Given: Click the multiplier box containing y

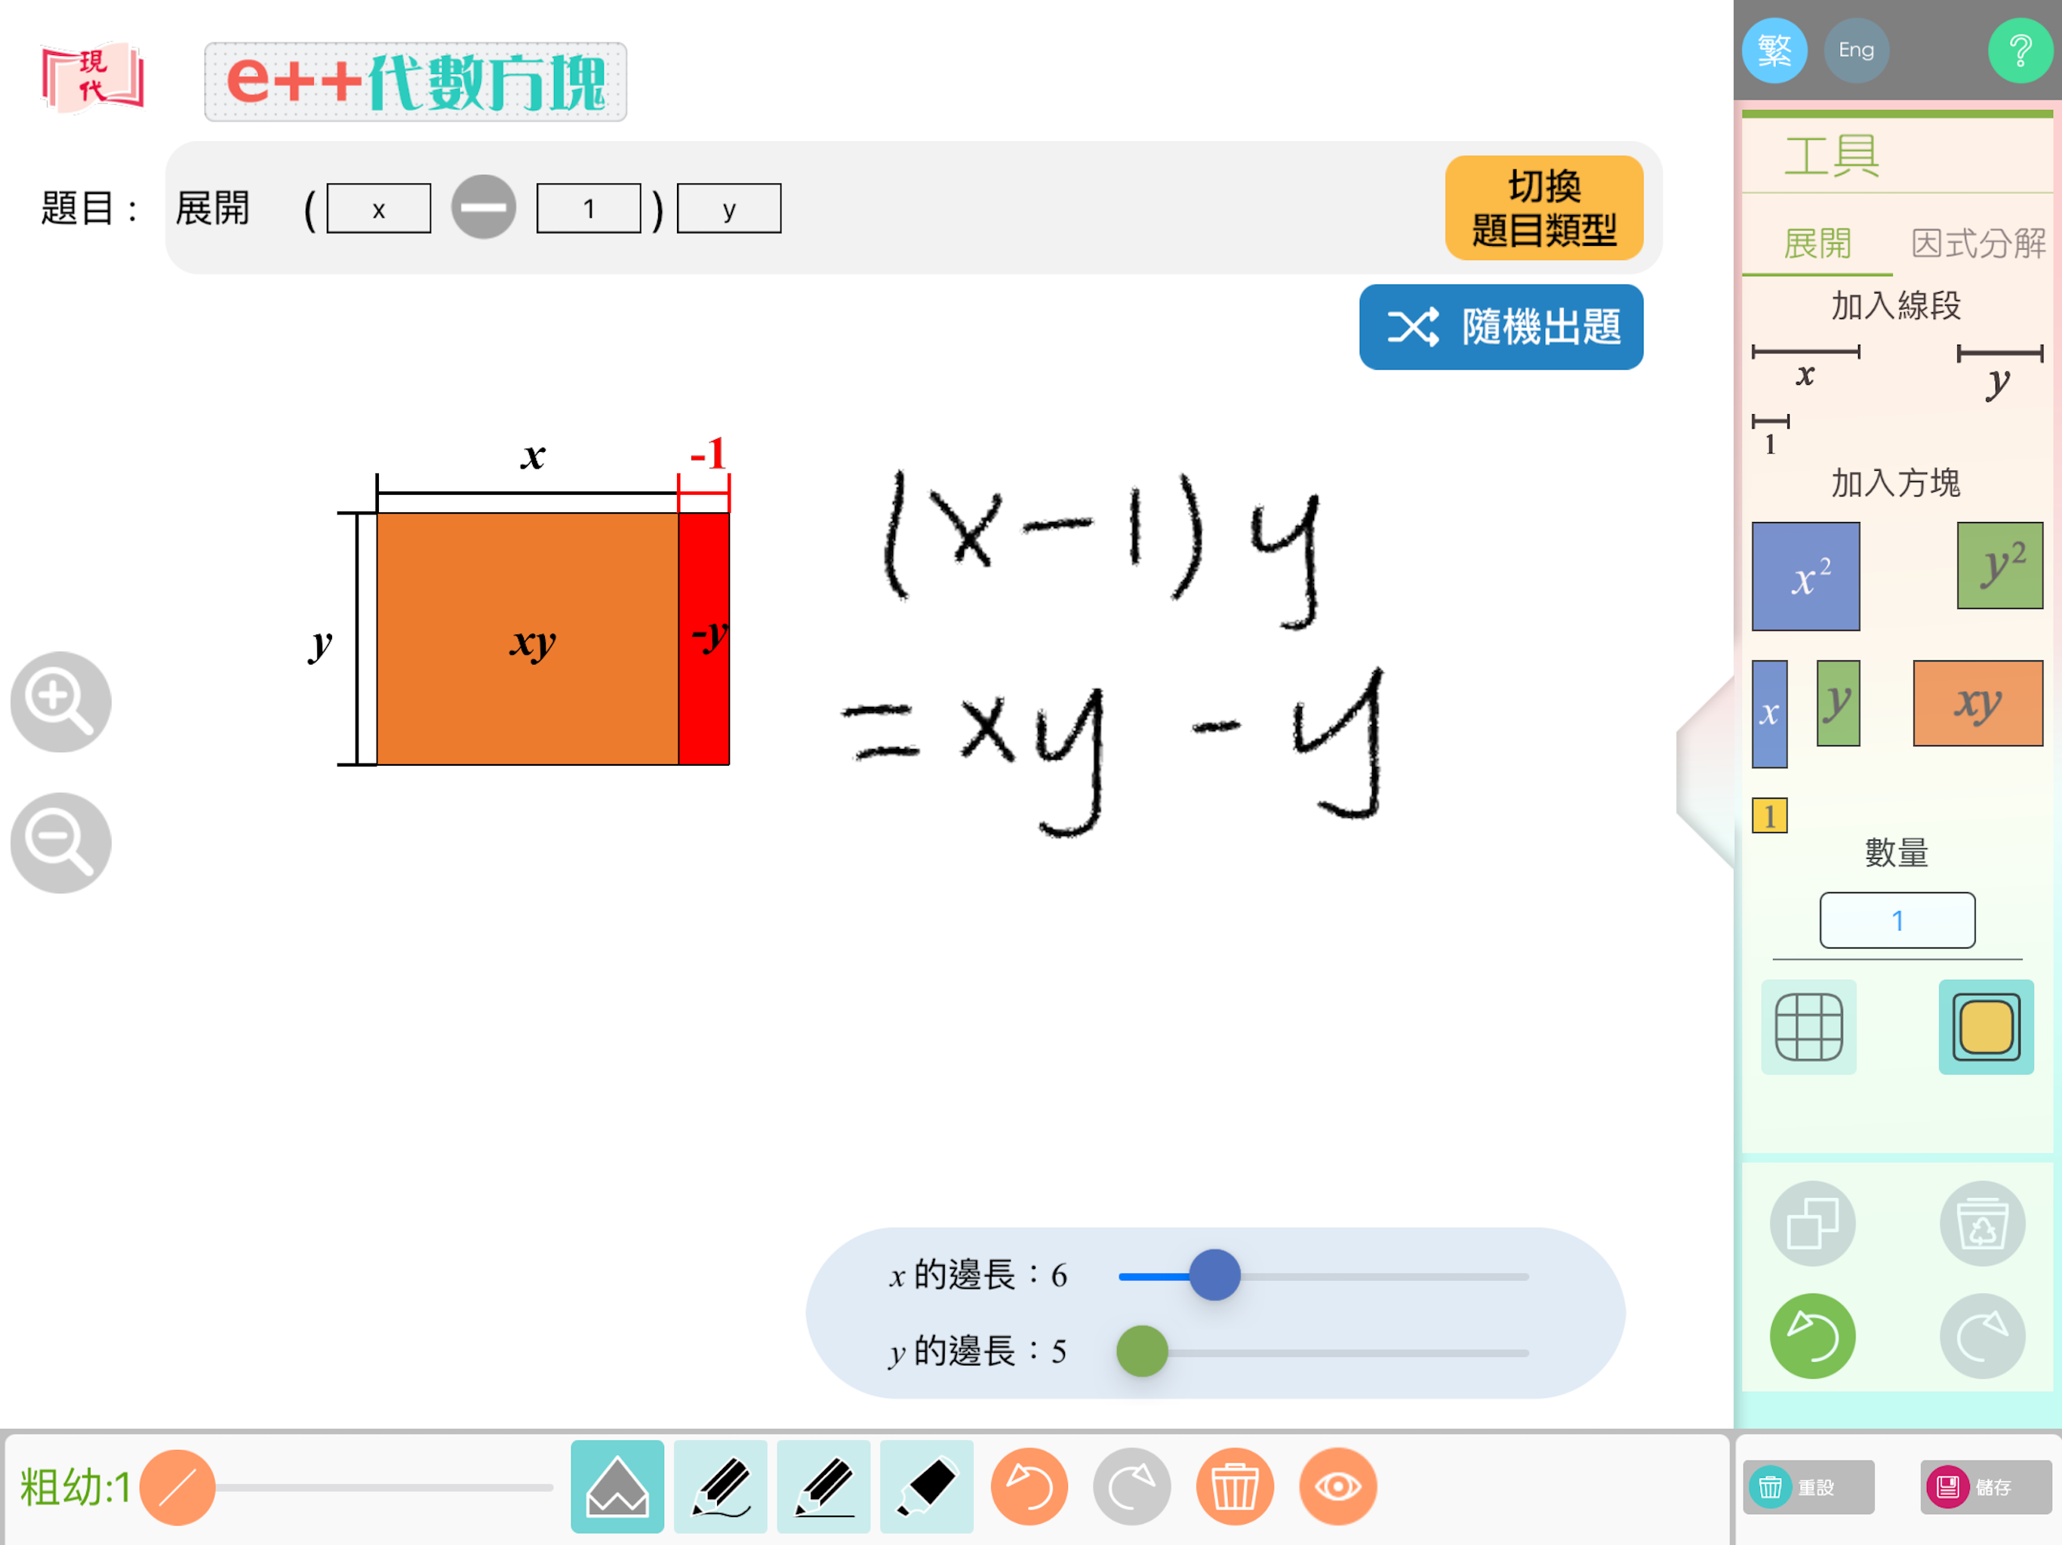Looking at the screenshot, I should click(x=729, y=209).
